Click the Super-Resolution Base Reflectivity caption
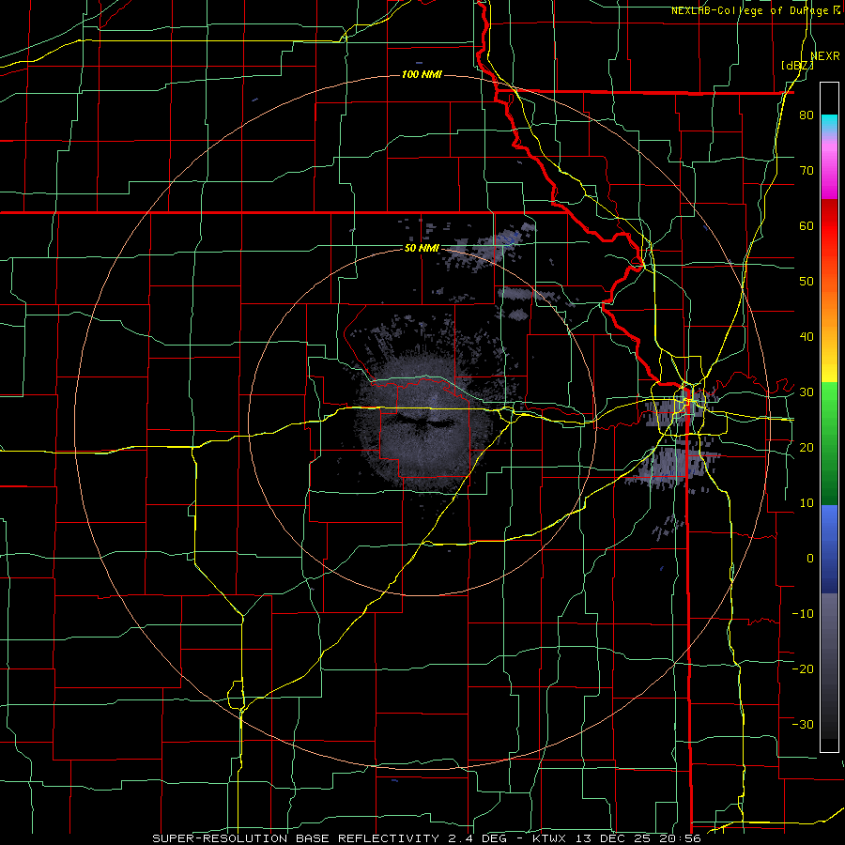 click(426, 838)
